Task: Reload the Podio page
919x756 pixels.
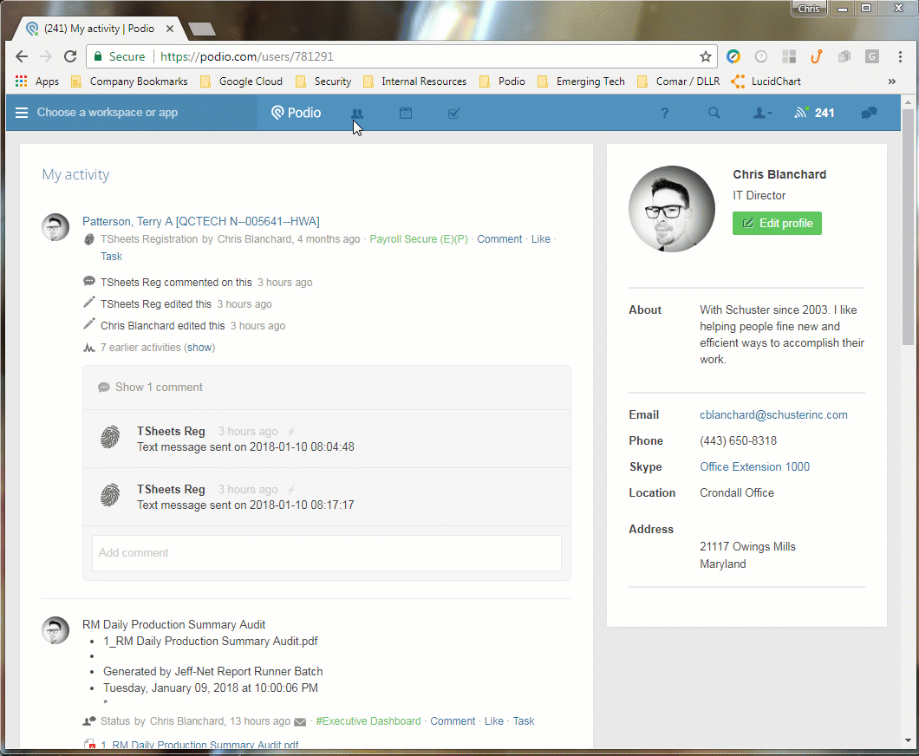Action: click(x=70, y=57)
